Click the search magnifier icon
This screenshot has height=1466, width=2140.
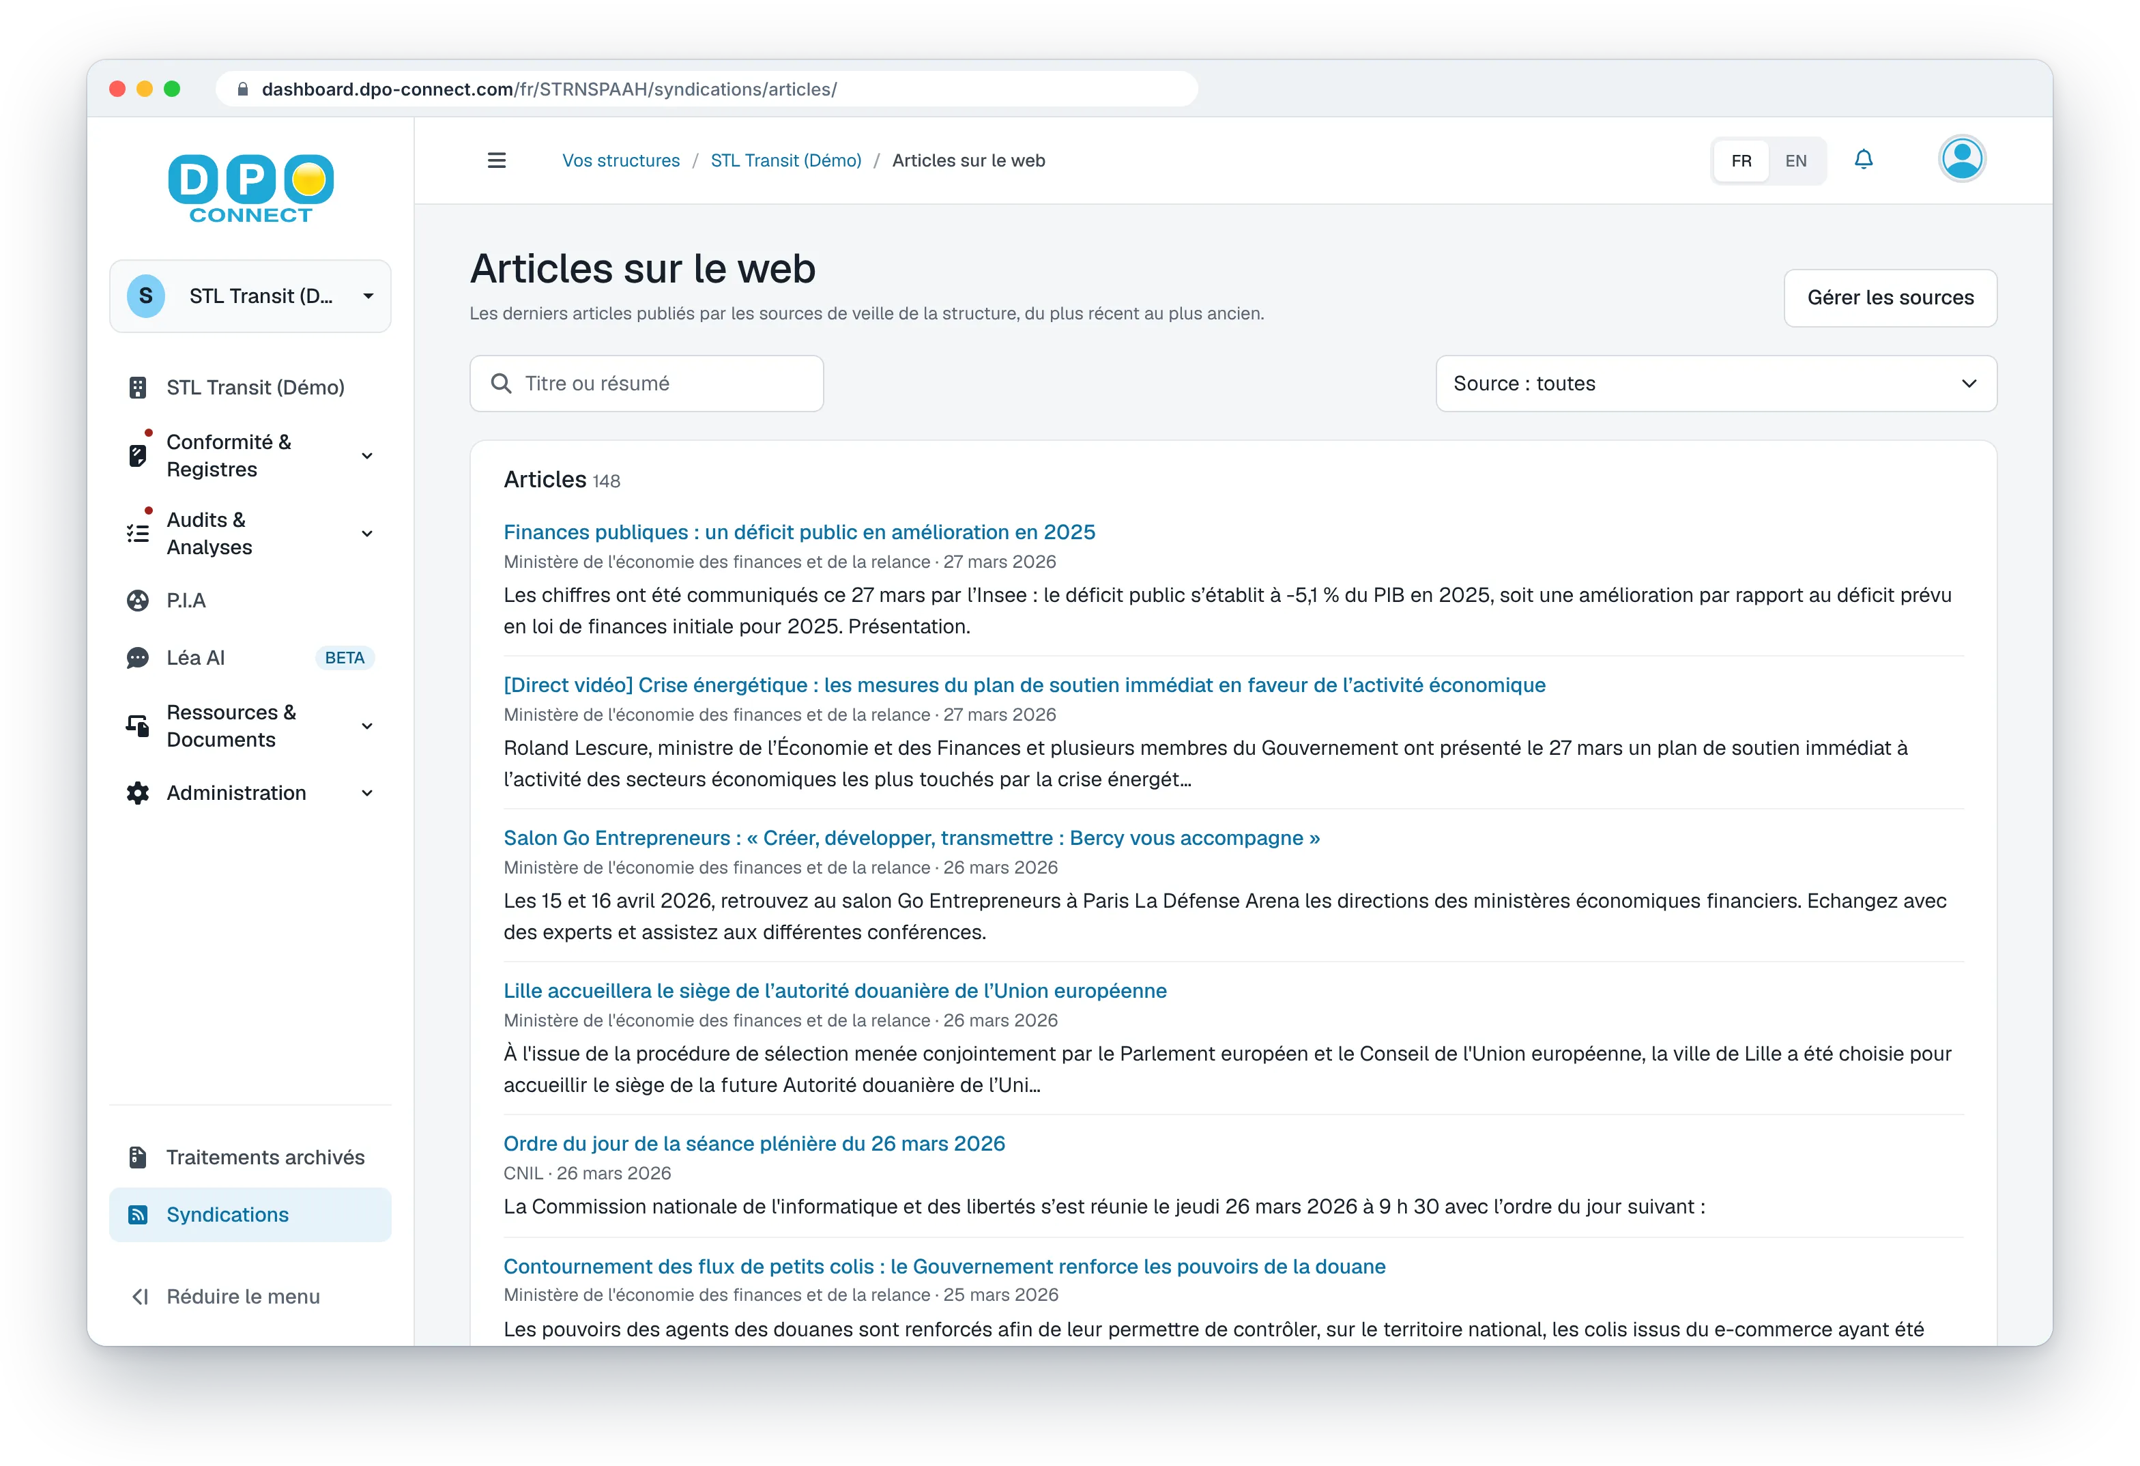pos(501,383)
